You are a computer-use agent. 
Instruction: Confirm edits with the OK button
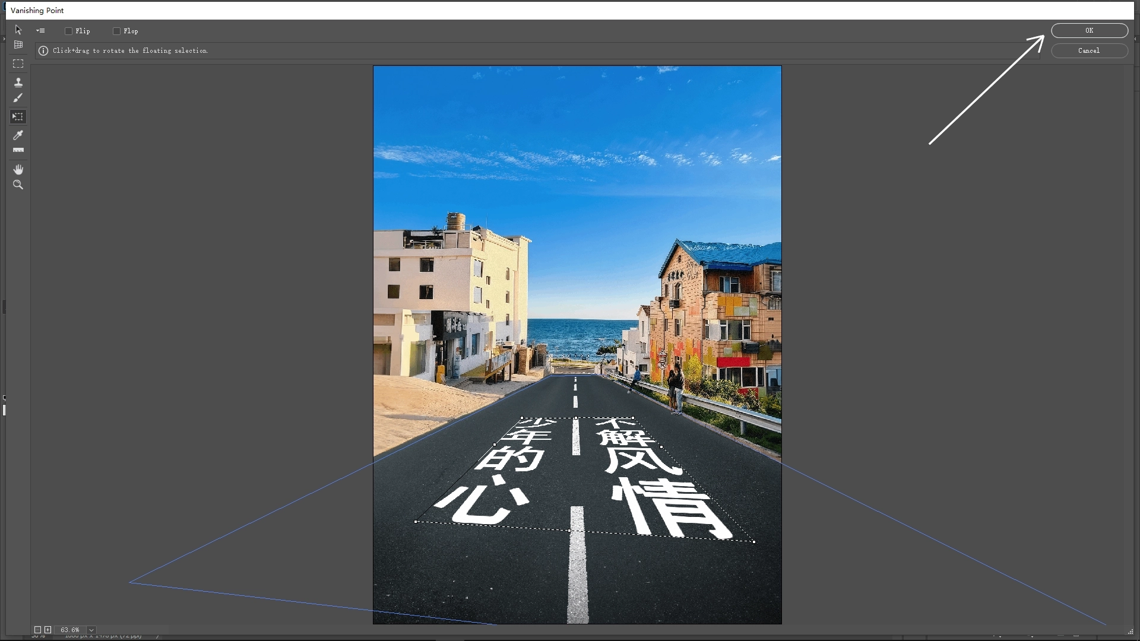click(1089, 30)
